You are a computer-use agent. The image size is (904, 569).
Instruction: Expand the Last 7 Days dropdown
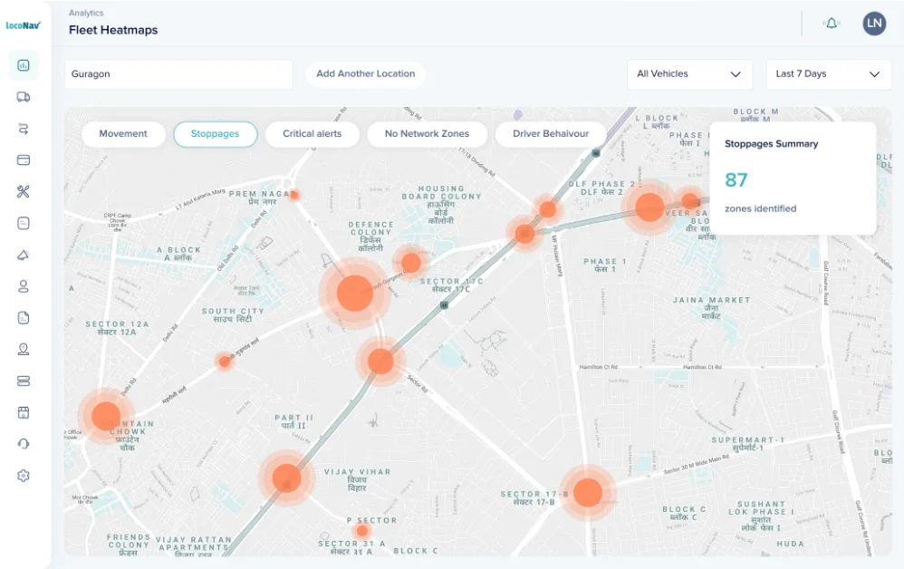829,73
